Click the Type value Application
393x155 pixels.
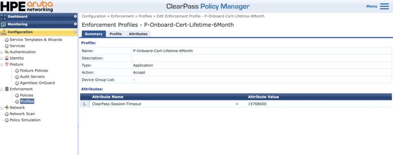(143, 65)
